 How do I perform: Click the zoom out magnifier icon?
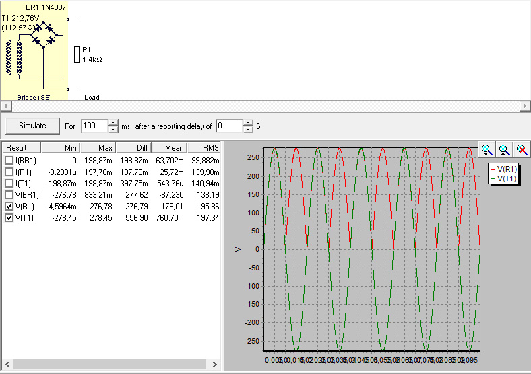[503, 150]
